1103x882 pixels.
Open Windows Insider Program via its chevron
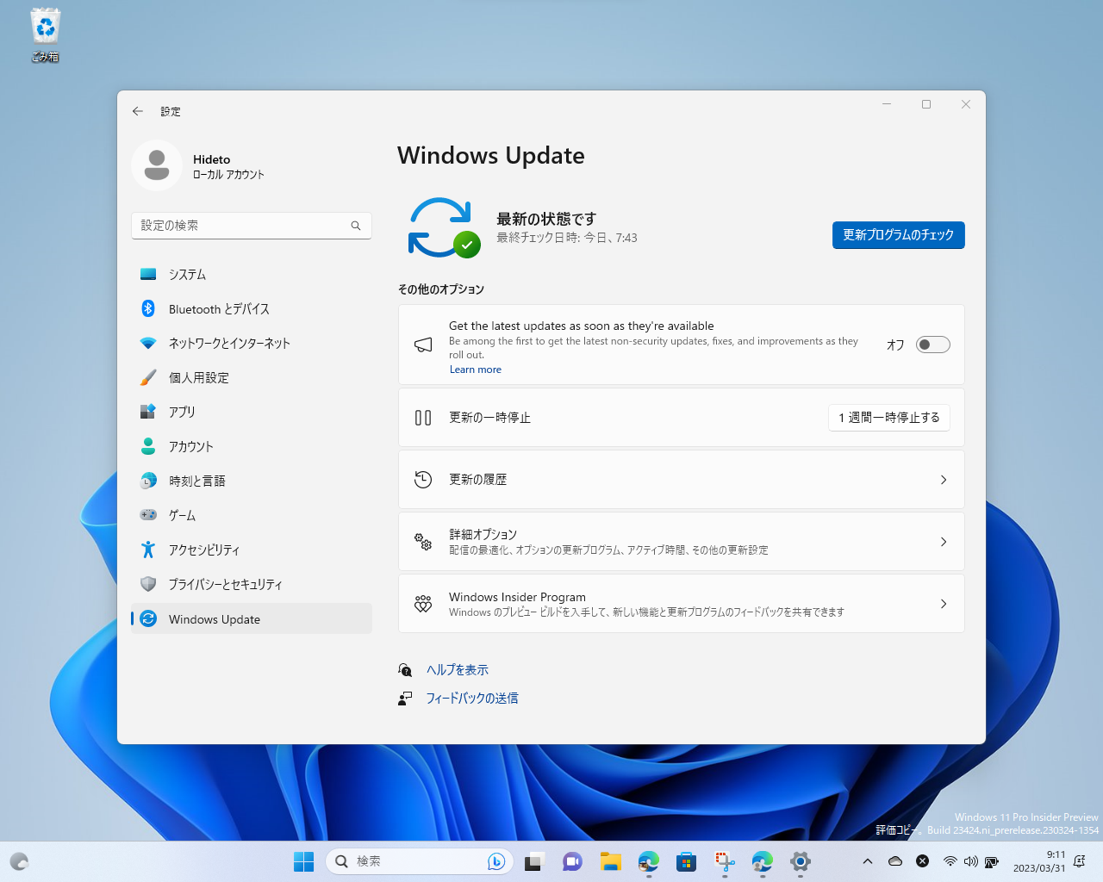(x=943, y=604)
